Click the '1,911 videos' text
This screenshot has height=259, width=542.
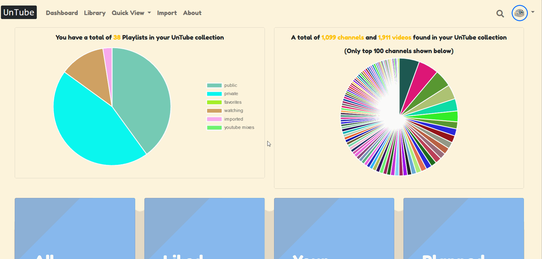(x=395, y=37)
